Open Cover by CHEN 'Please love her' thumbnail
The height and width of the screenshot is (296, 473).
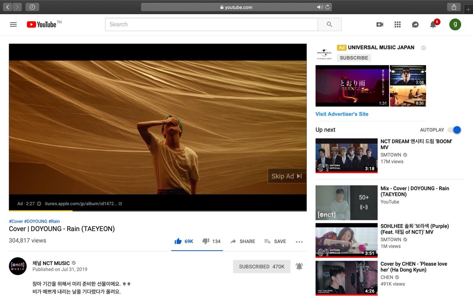(346, 278)
